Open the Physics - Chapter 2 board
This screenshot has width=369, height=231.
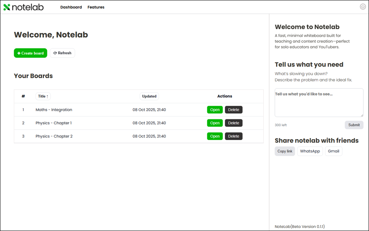click(215, 136)
